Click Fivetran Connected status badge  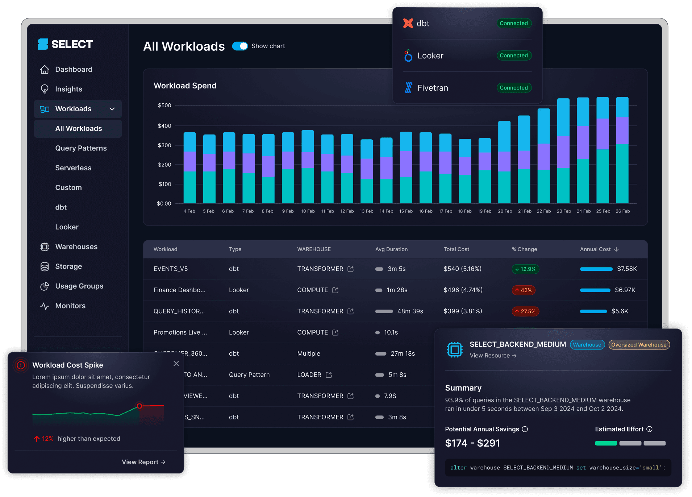(x=514, y=88)
